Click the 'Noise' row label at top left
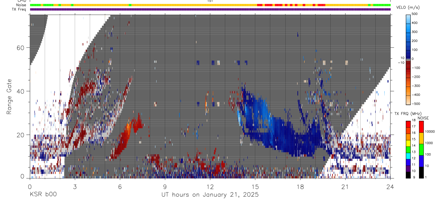 pyautogui.click(x=21, y=5)
